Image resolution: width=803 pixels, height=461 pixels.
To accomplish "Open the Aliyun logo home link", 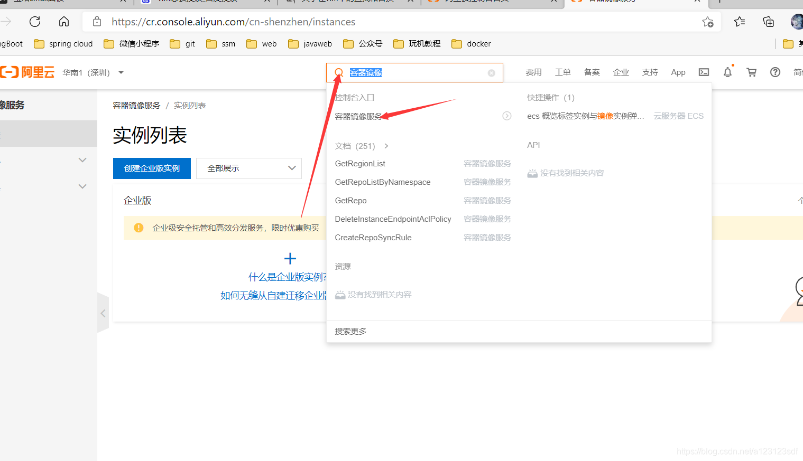I will coord(27,72).
